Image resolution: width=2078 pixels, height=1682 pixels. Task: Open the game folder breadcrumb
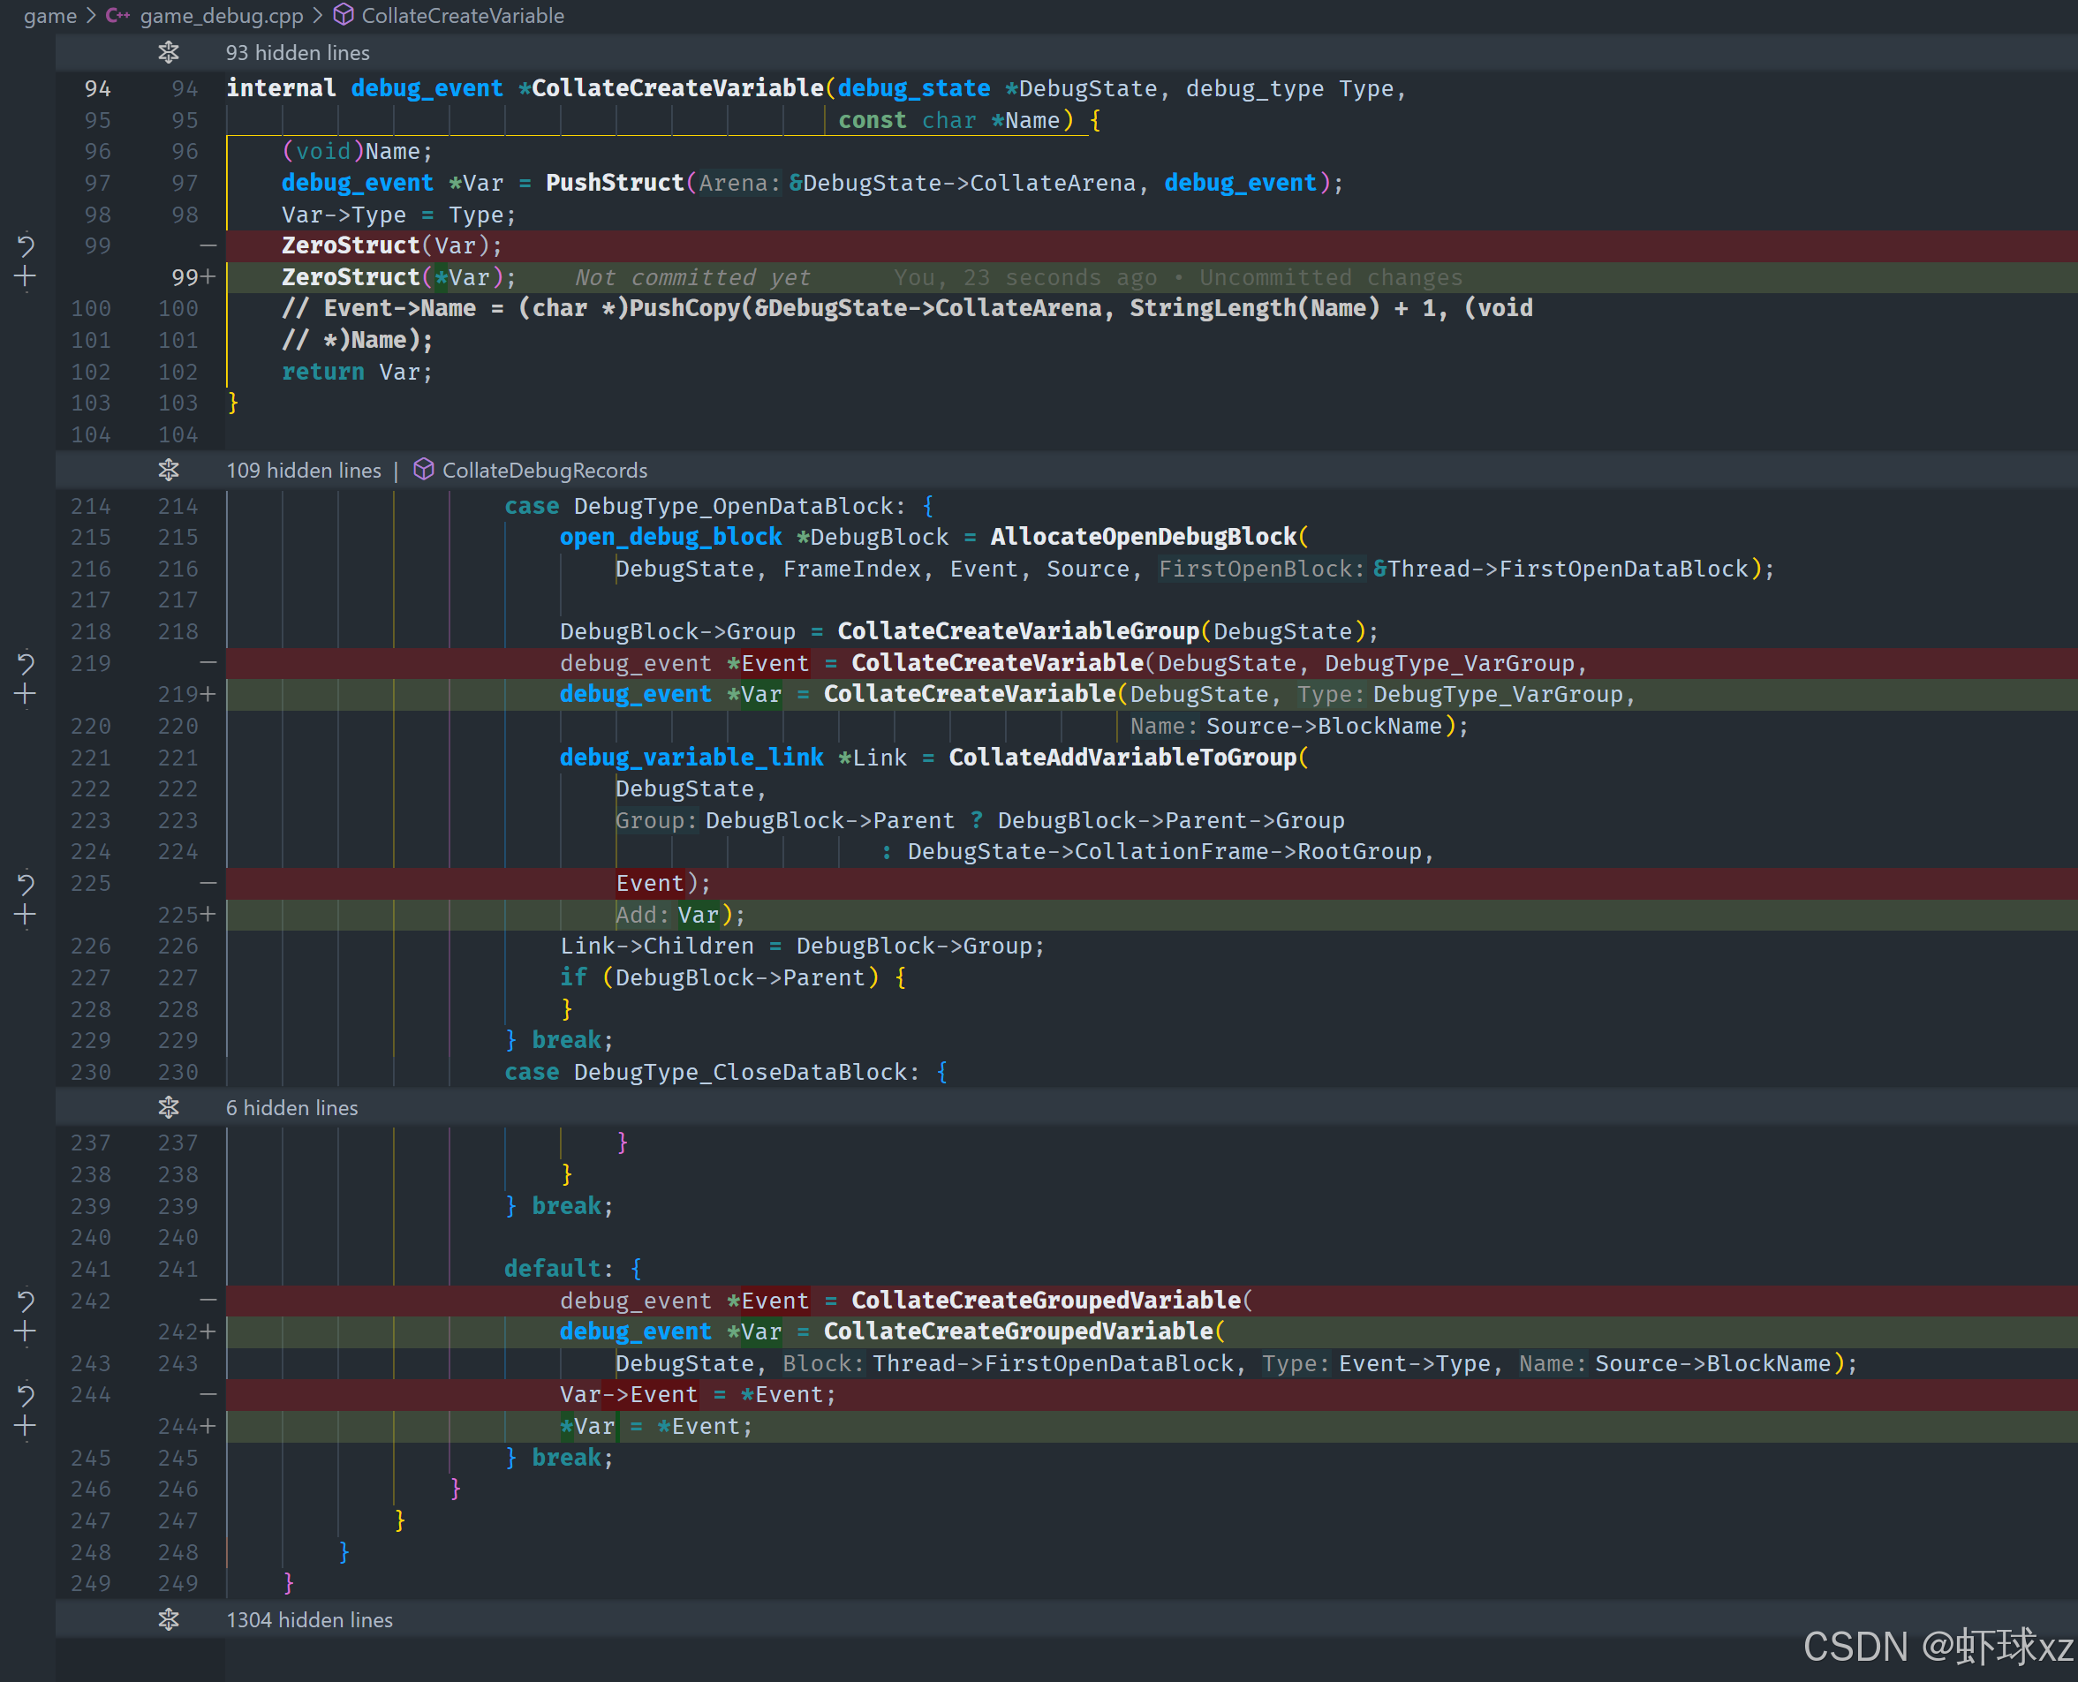coord(49,16)
